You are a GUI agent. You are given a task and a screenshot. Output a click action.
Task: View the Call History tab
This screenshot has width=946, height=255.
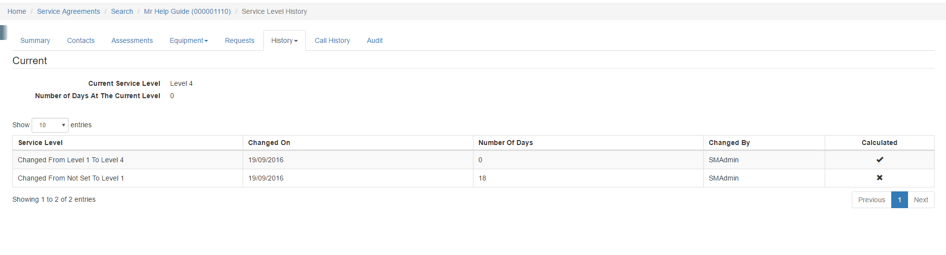point(332,40)
